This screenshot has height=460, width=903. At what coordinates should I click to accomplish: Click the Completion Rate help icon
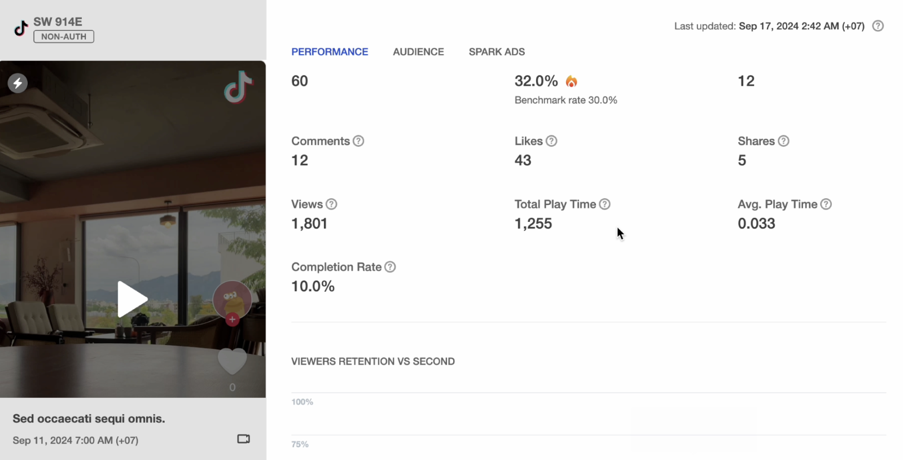point(390,267)
